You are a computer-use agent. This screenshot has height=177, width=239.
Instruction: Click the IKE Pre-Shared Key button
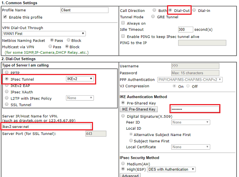pos(139,109)
